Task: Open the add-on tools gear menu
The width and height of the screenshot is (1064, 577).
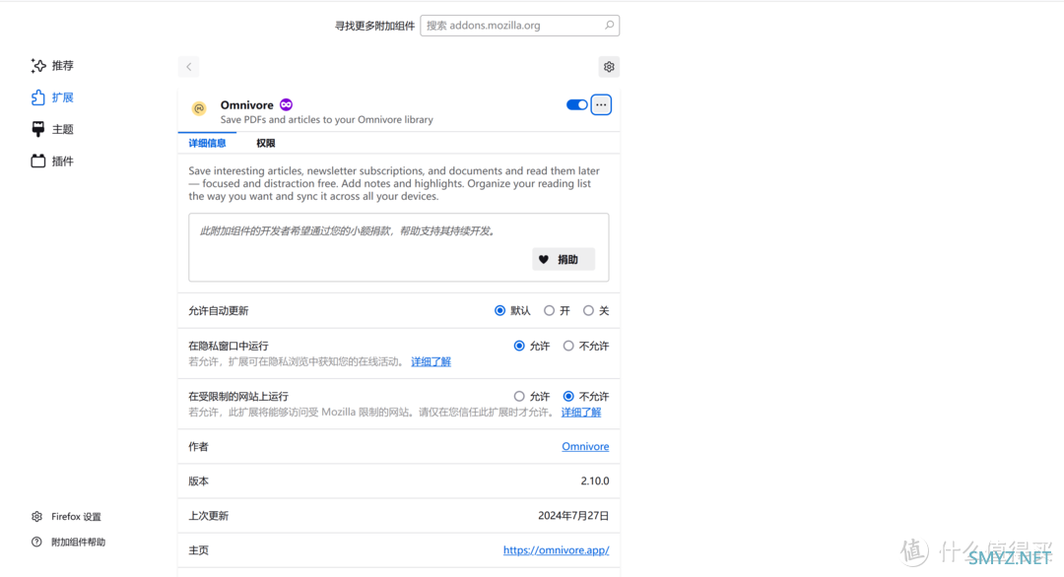Action: (609, 66)
